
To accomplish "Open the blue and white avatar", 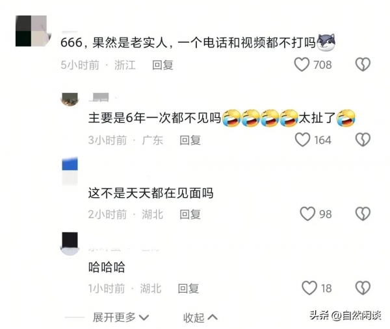I will [70, 171].
